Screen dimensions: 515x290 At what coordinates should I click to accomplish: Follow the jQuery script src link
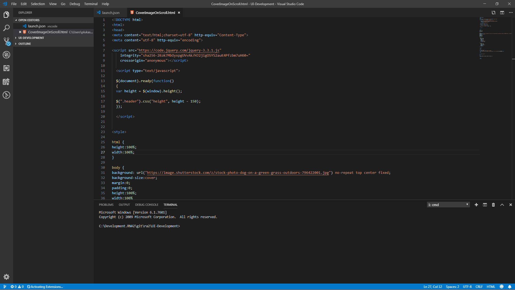click(x=179, y=50)
